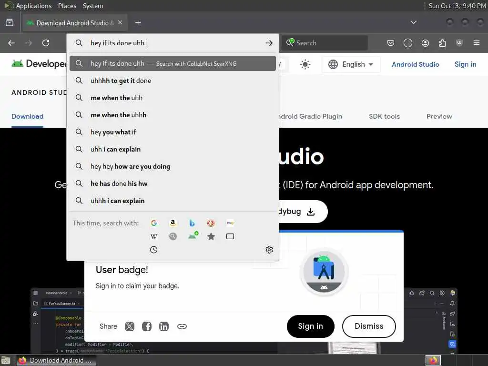Select the gray magnifier search engine icon

[x=173, y=236]
